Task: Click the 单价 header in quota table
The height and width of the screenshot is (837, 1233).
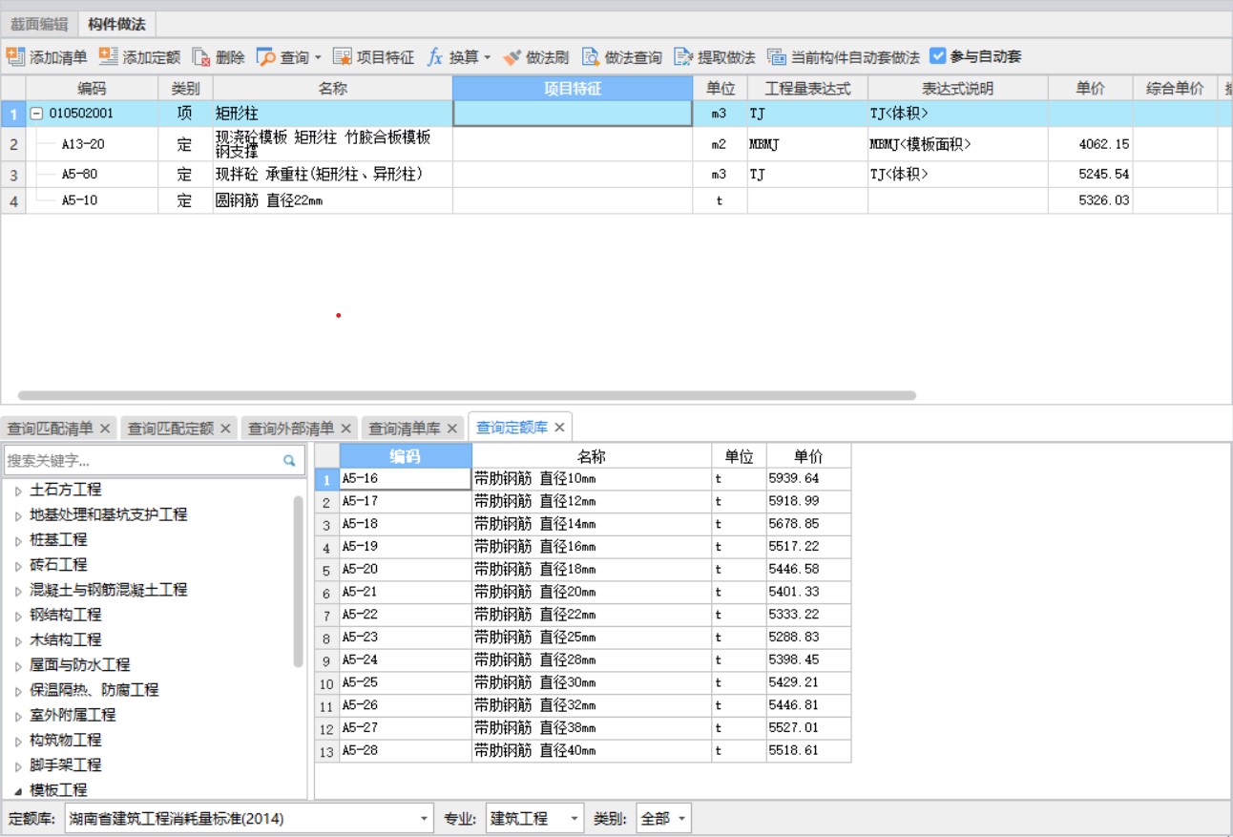Action: pyautogui.click(x=808, y=456)
